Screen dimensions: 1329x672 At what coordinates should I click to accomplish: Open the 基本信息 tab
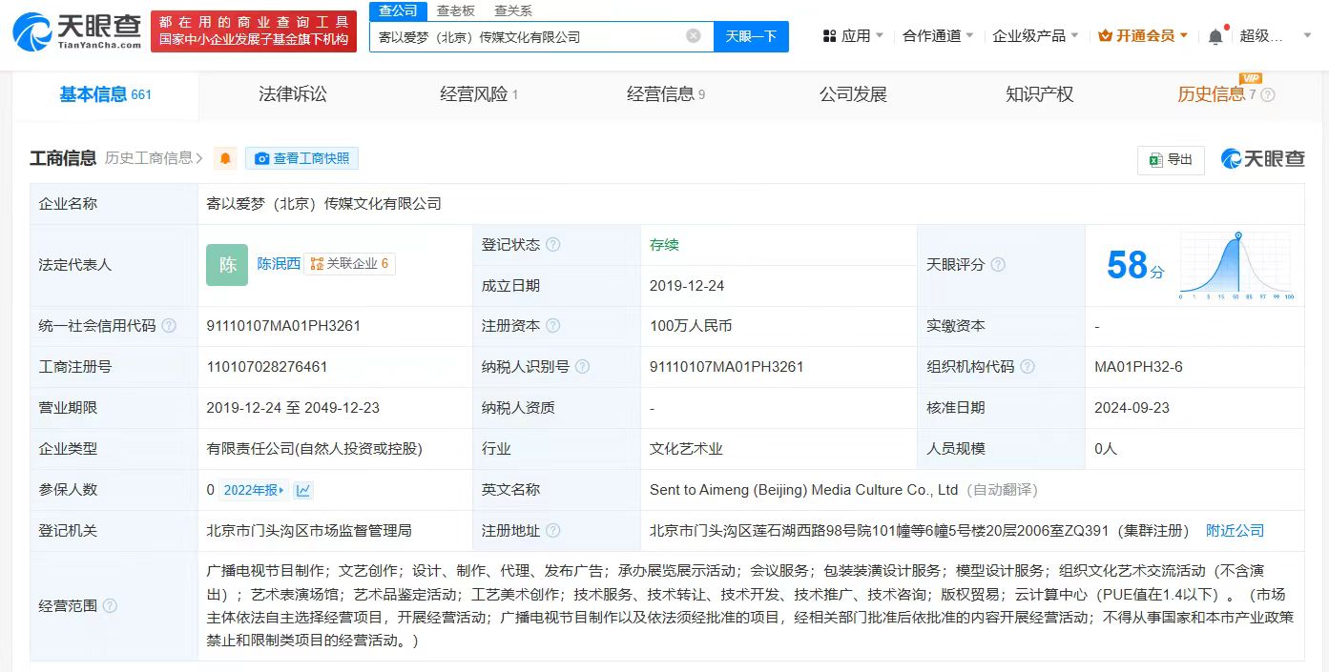tap(105, 94)
